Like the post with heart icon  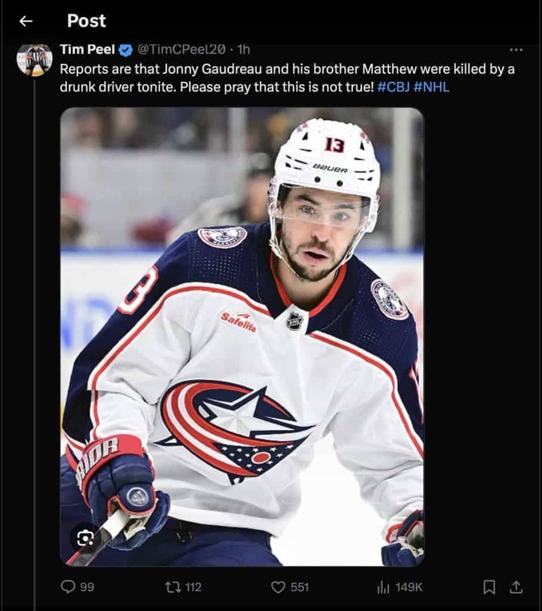[278, 587]
